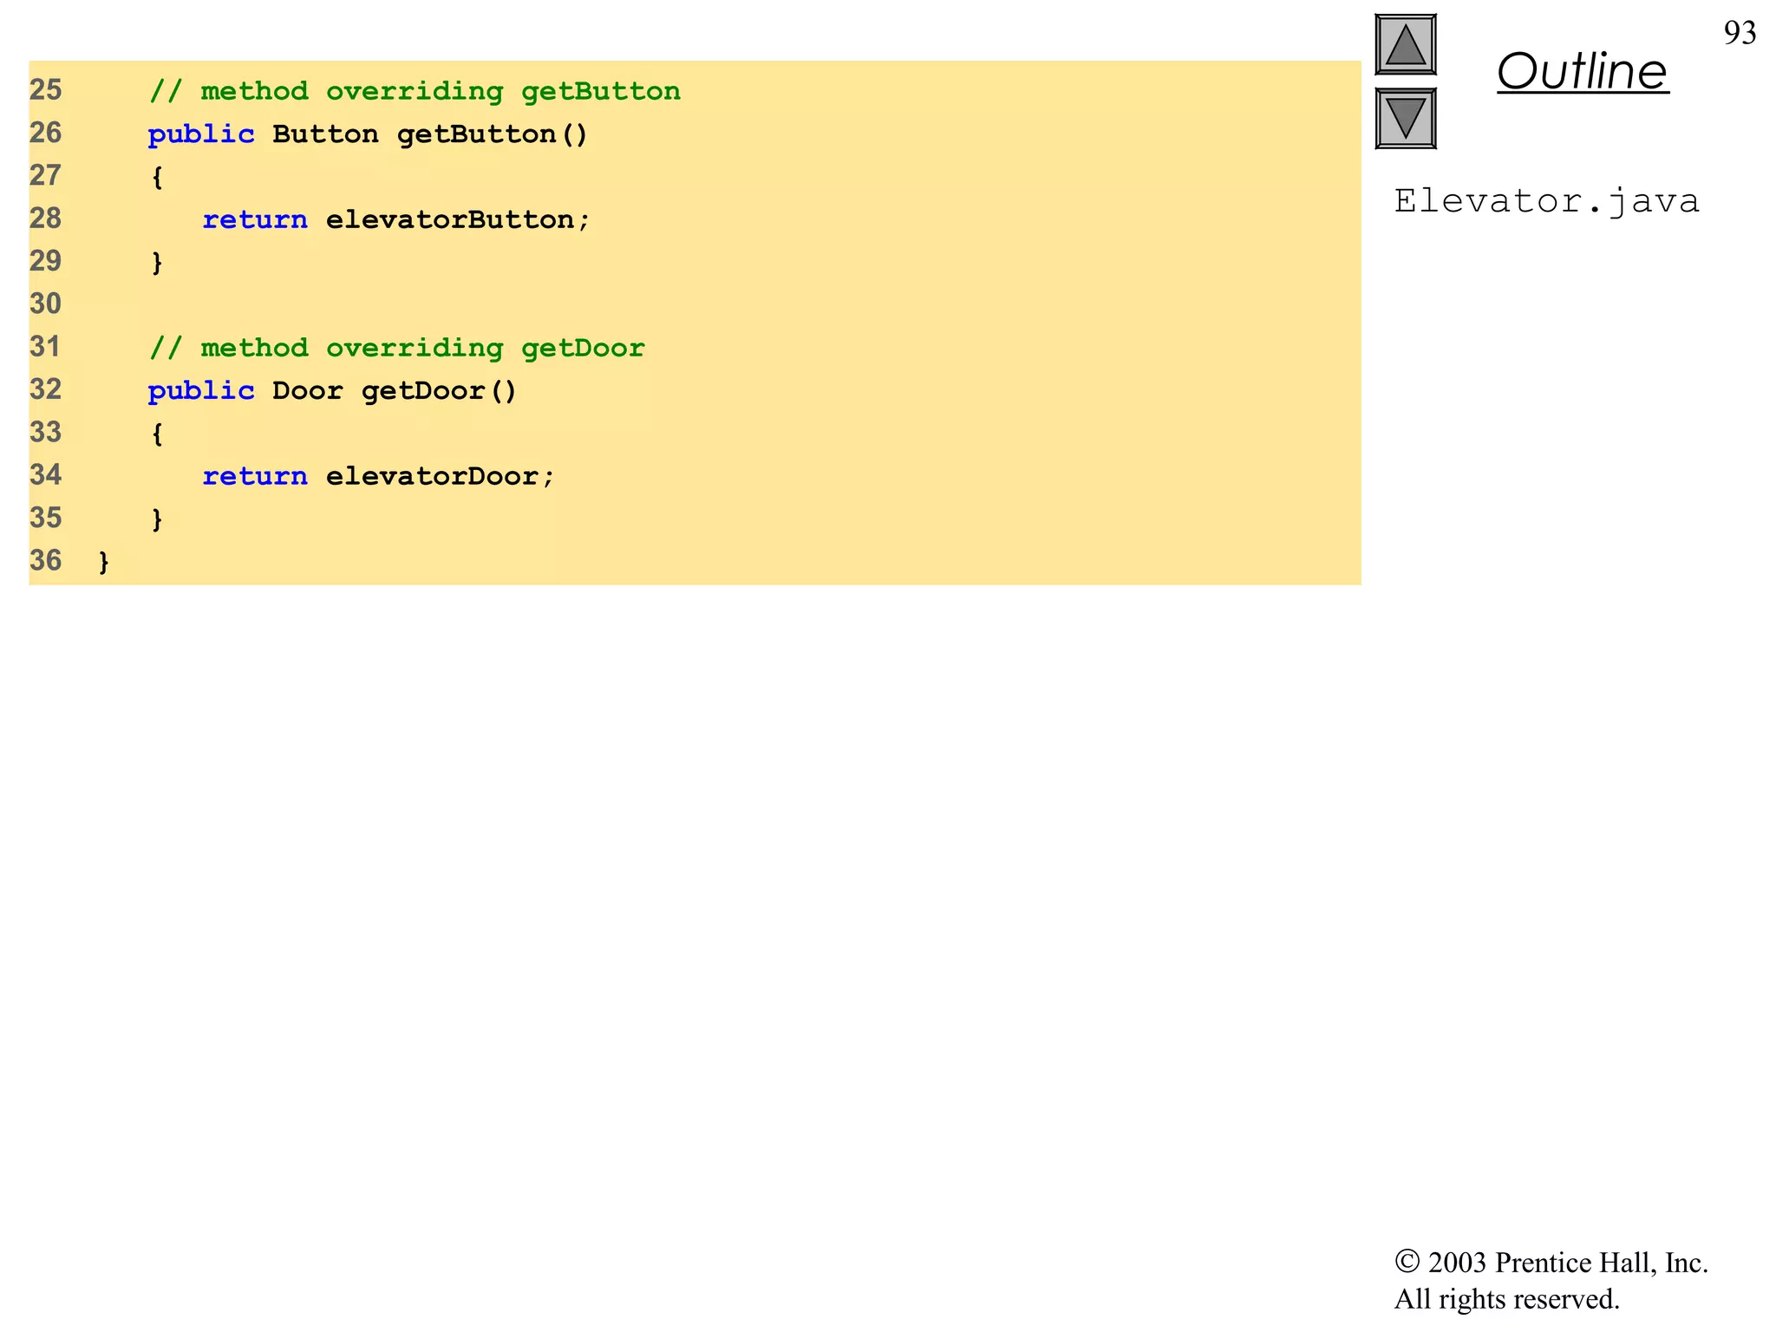Viewport: 1776px width, 1332px height.
Task: Click opening brace on line 27
Action: pos(157,178)
